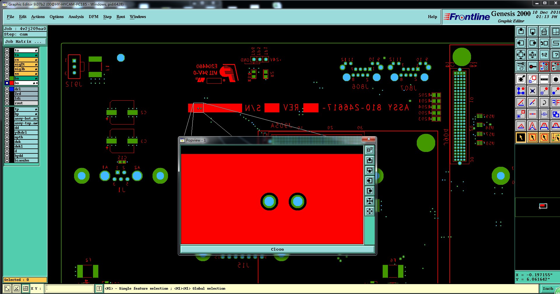Screen dimensions: 560x294
Task: Click the dimension measurement icon
Action: pyautogui.click(x=544, y=114)
